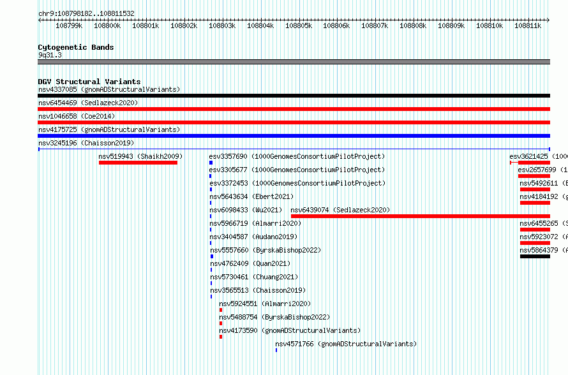
Task: Click the Cytogenetic Bands track title
Action: [76, 47]
